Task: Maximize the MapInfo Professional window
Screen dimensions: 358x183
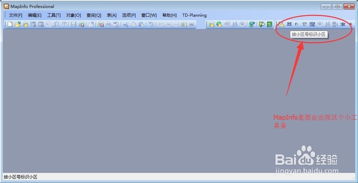Action: tap(337, 7)
